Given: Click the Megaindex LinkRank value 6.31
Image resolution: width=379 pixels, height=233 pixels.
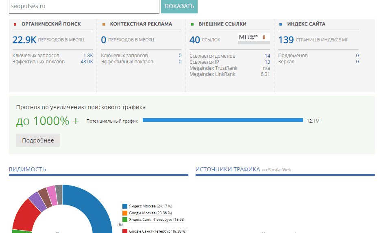Looking at the screenshot, I should 265,74.
